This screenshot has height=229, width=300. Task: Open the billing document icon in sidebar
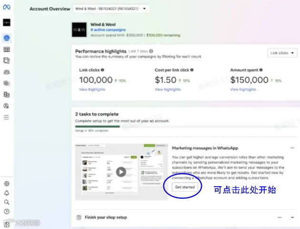[7, 95]
